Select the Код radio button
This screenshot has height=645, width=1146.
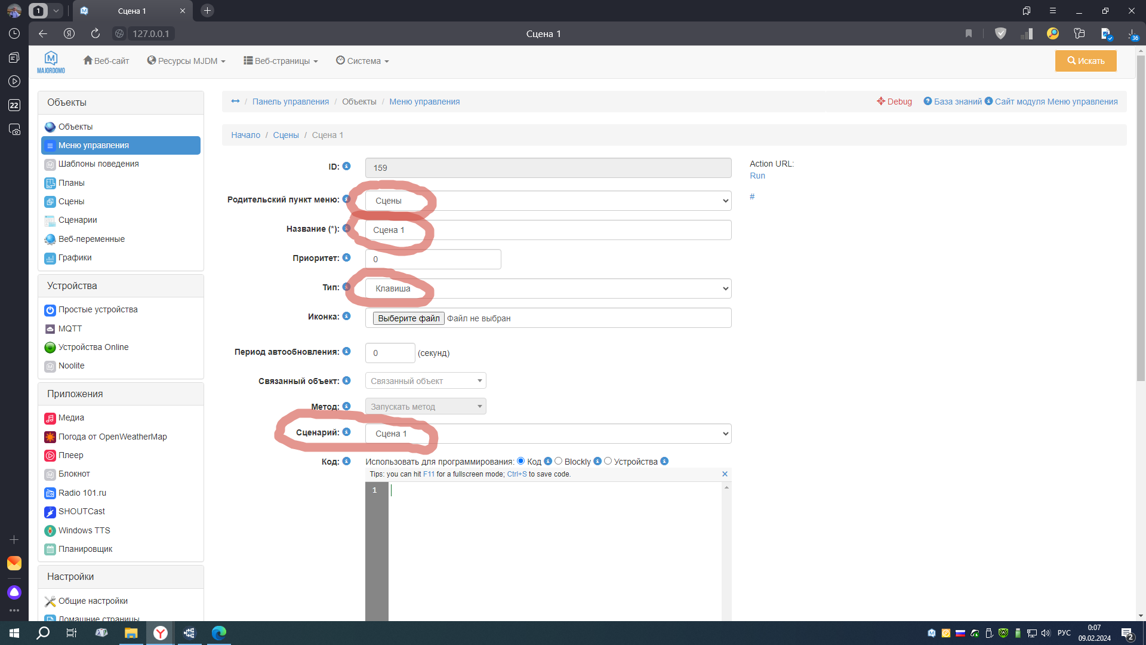(520, 461)
